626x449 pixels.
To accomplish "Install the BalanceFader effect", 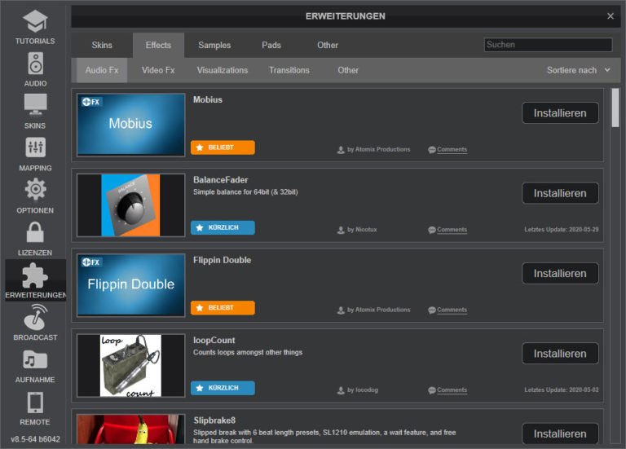I will click(560, 193).
